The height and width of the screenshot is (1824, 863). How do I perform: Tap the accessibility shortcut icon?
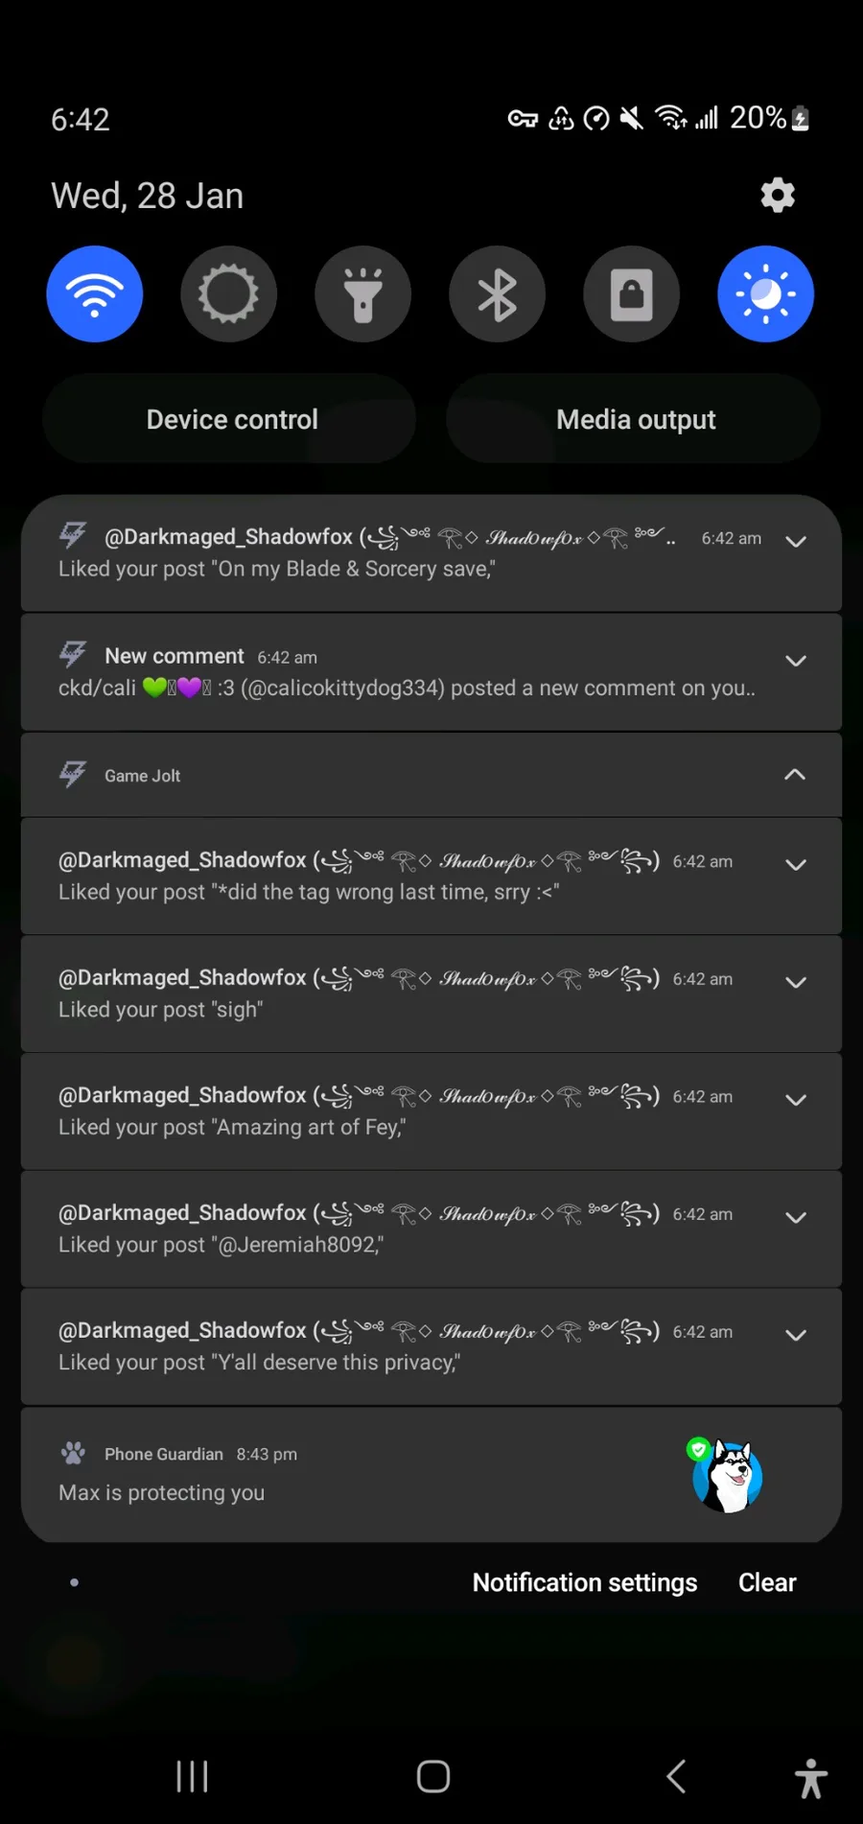pyautogui.click(x=810, y=1777)
